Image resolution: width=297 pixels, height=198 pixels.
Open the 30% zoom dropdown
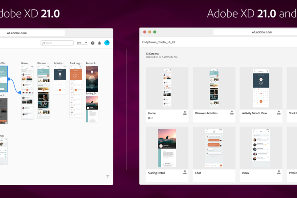pos(82,43)
